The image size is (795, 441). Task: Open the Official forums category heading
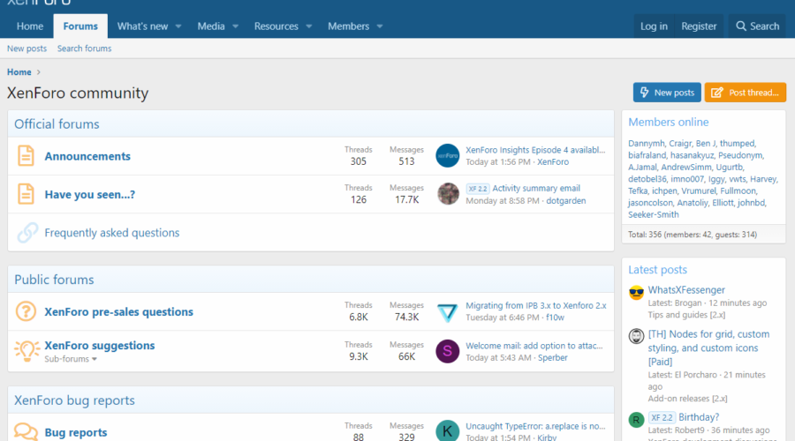pyautogui.click(x=57, y=124)
